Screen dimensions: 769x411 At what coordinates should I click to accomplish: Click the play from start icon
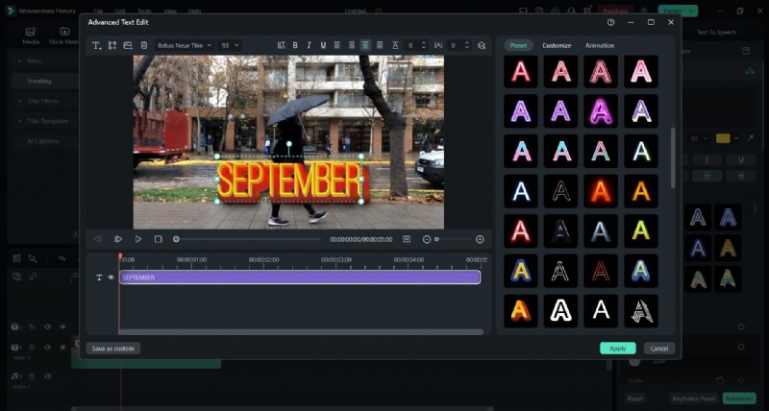pos(117,239)
